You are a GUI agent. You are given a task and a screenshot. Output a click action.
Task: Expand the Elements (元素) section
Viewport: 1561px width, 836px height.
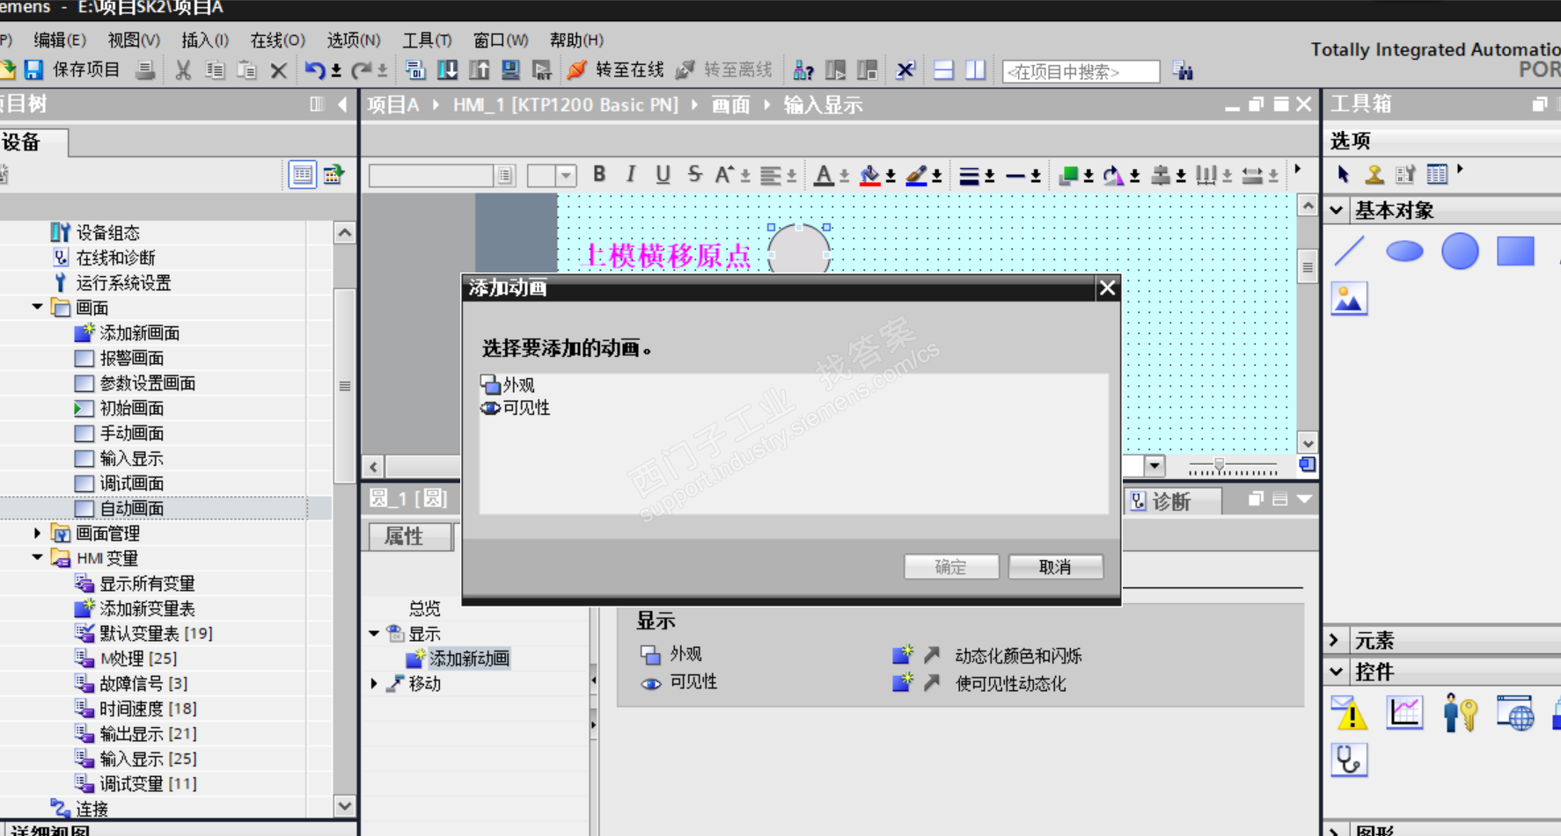pyautogui.click(x=1335, y=640)
